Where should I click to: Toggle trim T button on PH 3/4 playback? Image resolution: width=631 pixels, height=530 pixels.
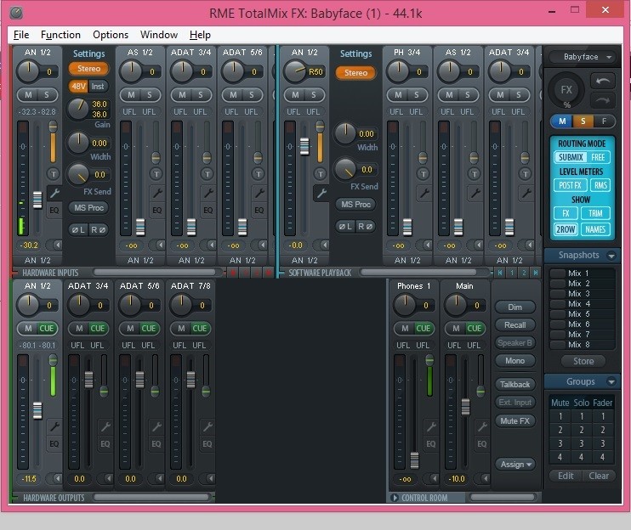[423, 174]
